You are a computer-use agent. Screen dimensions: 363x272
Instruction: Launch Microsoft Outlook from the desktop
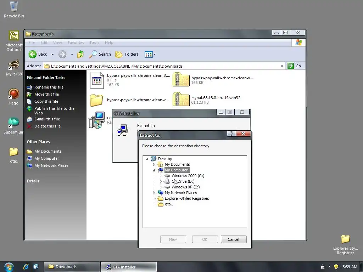[14, 41]
